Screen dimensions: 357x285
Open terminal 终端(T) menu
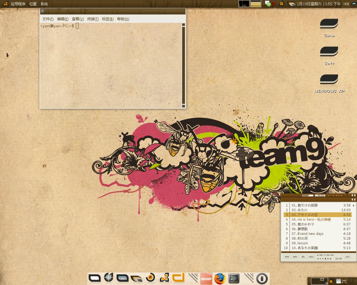pyautogui.click(x=93, y=19)
